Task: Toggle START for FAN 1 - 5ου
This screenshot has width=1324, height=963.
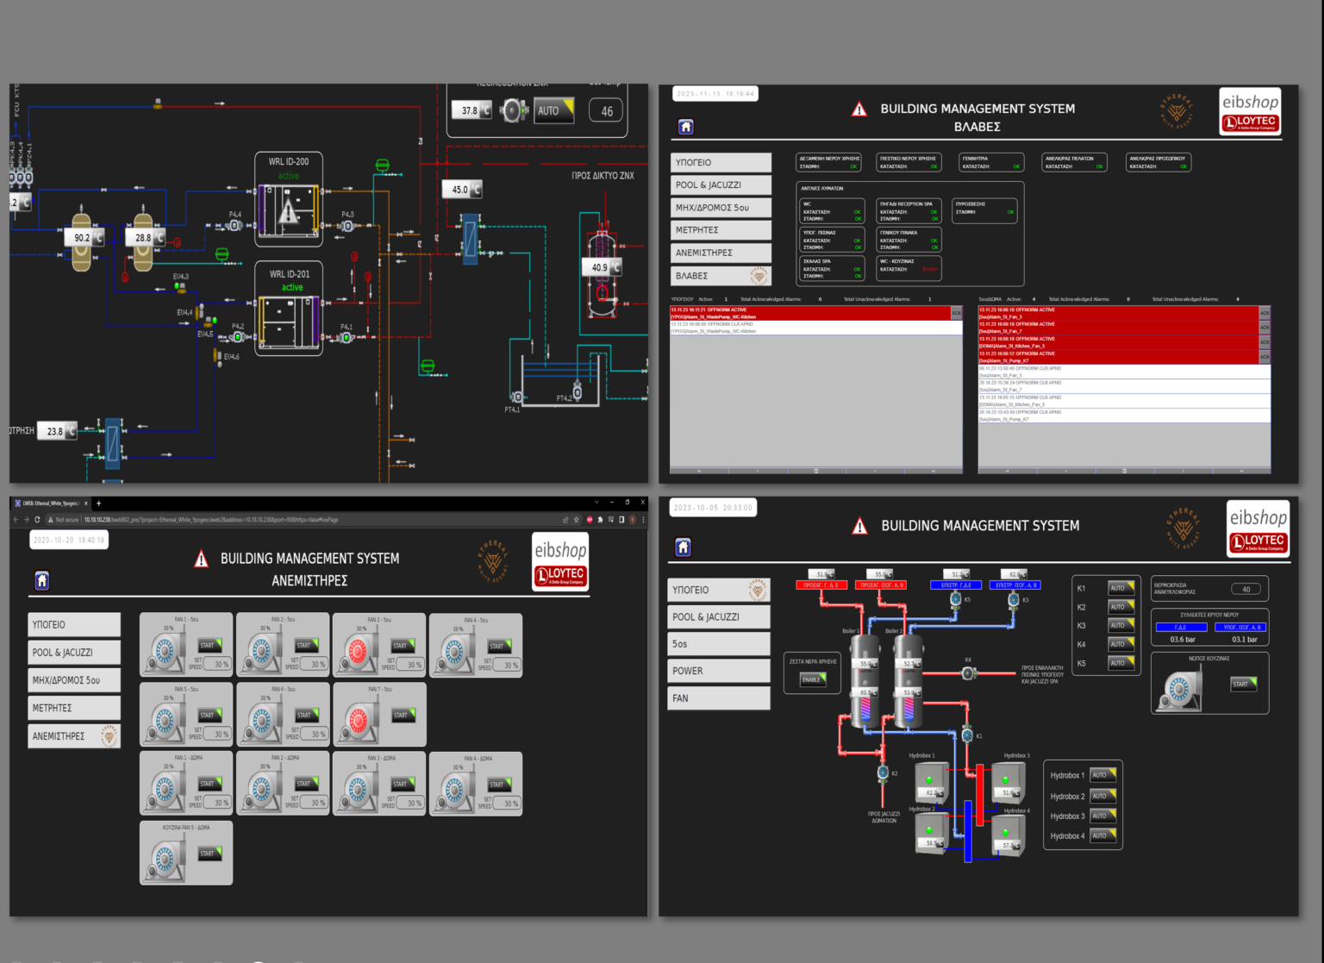Action: (x=210, y=645)
